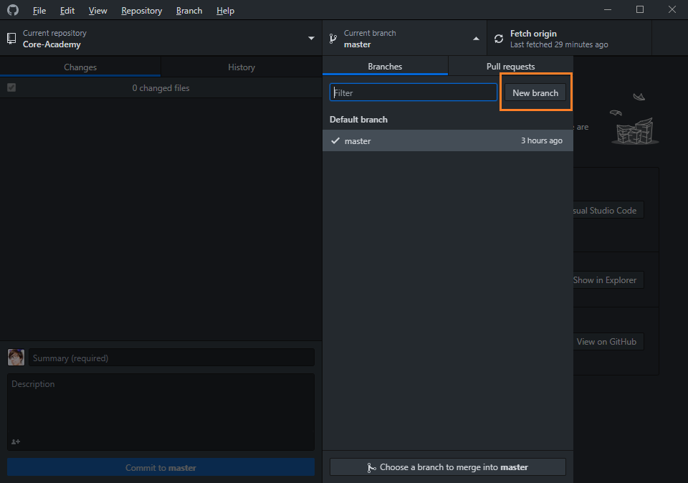Switch to the Pull requests tab
The image size is (688, 483).
(x=510, y=67)
